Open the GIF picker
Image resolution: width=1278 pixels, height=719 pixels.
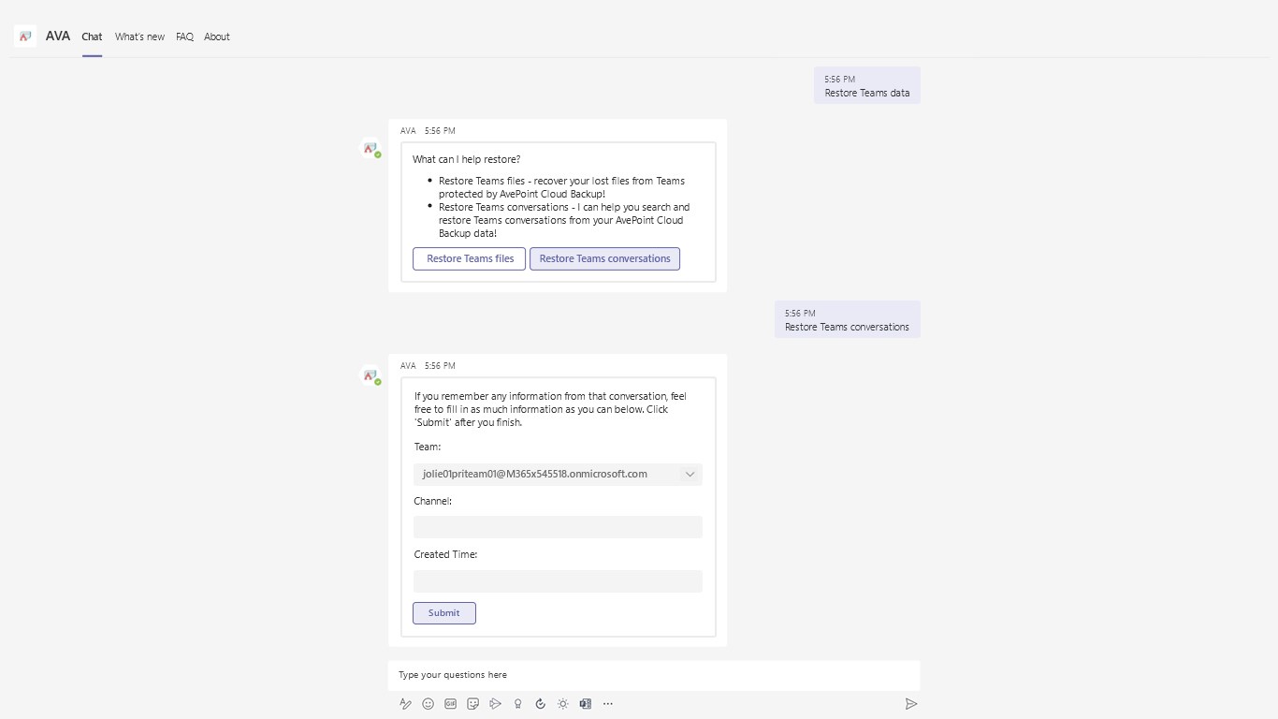[451, 704]
